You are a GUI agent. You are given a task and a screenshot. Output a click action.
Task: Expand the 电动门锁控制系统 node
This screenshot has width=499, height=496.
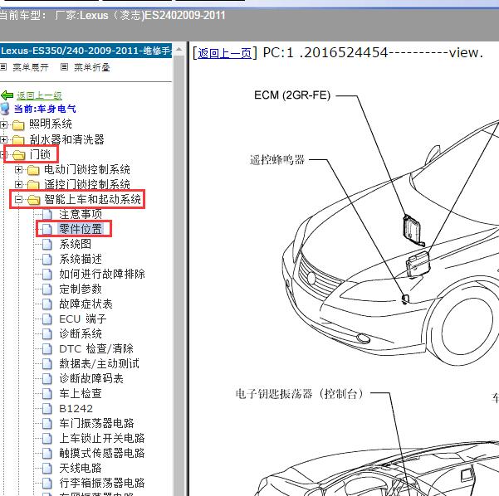(18, 169)
